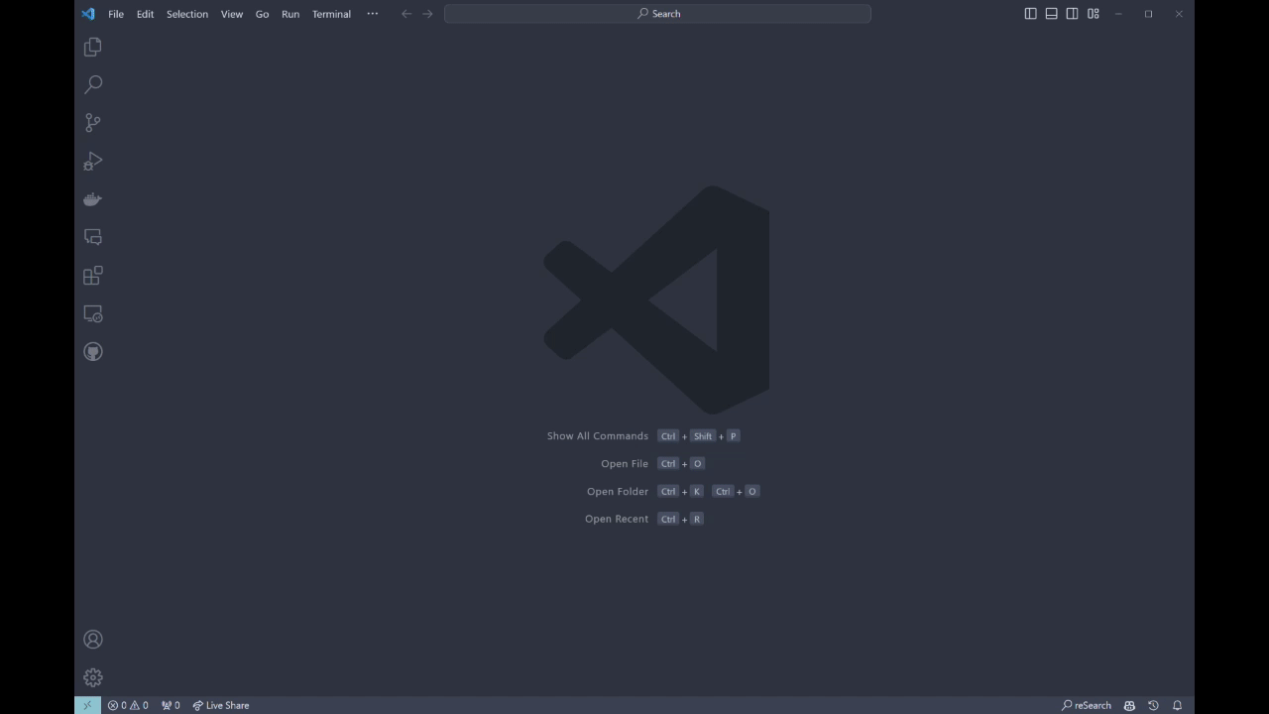Open the Docker view icon
The width and height of the screenshot is (1269, 714).
tap(93, 199)
